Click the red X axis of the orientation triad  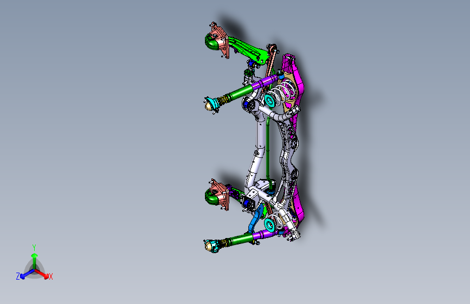tap(43, 274)
